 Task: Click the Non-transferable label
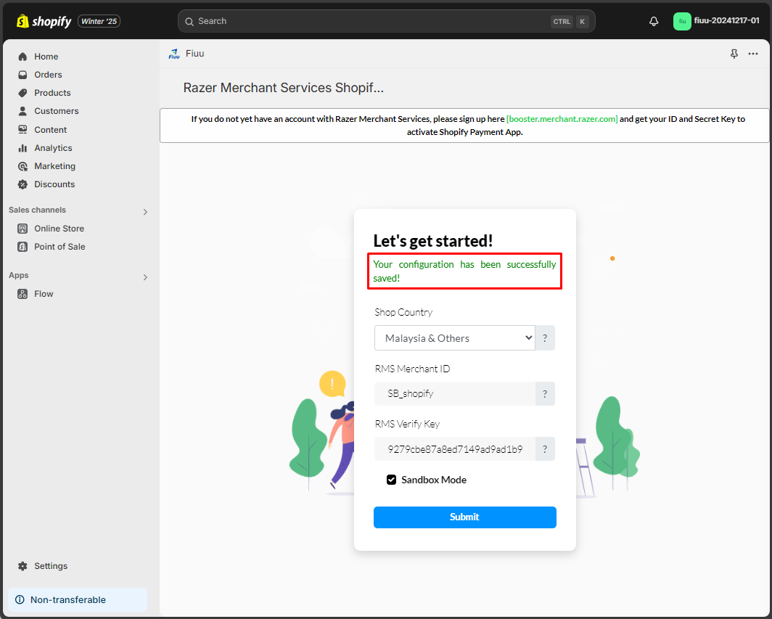click(x=68, y=600)
